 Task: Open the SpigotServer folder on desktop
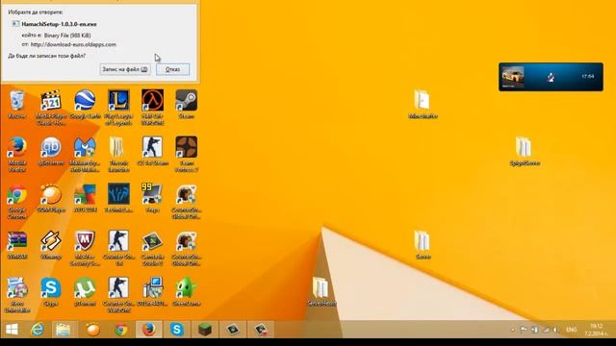[x=524, y=152]
